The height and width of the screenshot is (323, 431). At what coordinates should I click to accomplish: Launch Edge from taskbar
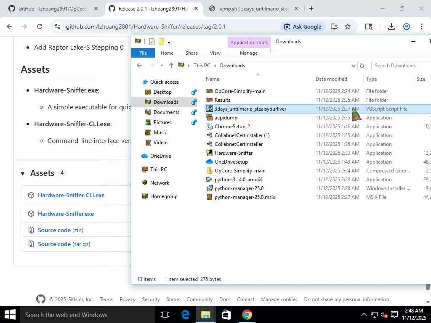[x=185, y=315]
